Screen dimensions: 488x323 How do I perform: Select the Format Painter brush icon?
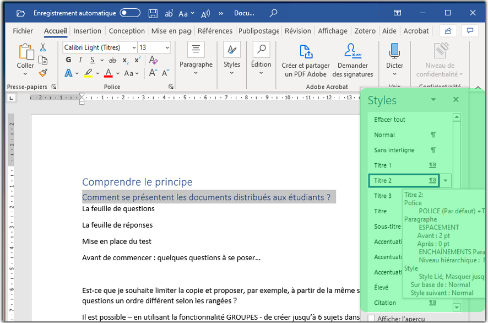click(x=43, y=73)
